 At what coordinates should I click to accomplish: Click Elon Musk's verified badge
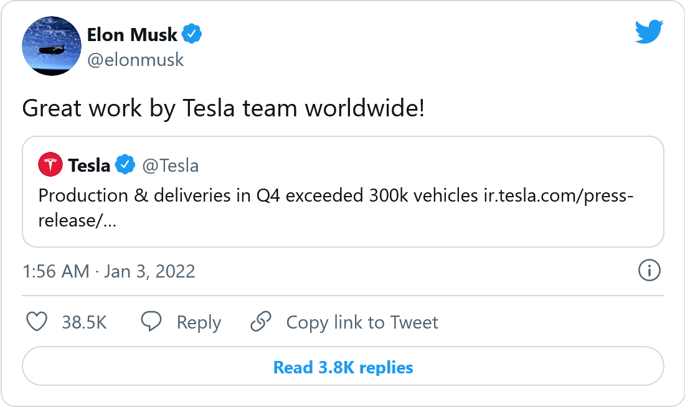pyautogui.click(x=192, y=34)
